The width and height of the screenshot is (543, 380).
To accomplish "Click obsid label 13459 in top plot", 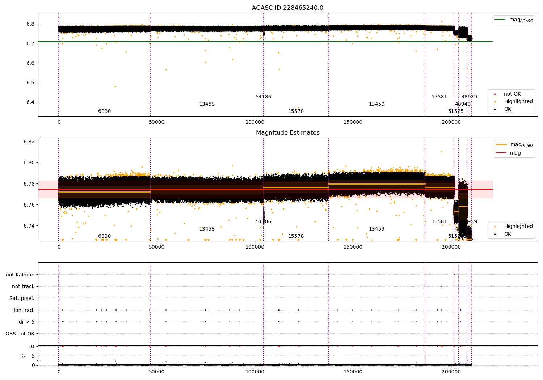I will 376,104.
